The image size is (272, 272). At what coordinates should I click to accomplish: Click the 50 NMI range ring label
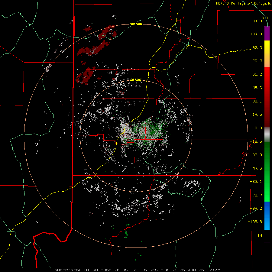(136, 80)
